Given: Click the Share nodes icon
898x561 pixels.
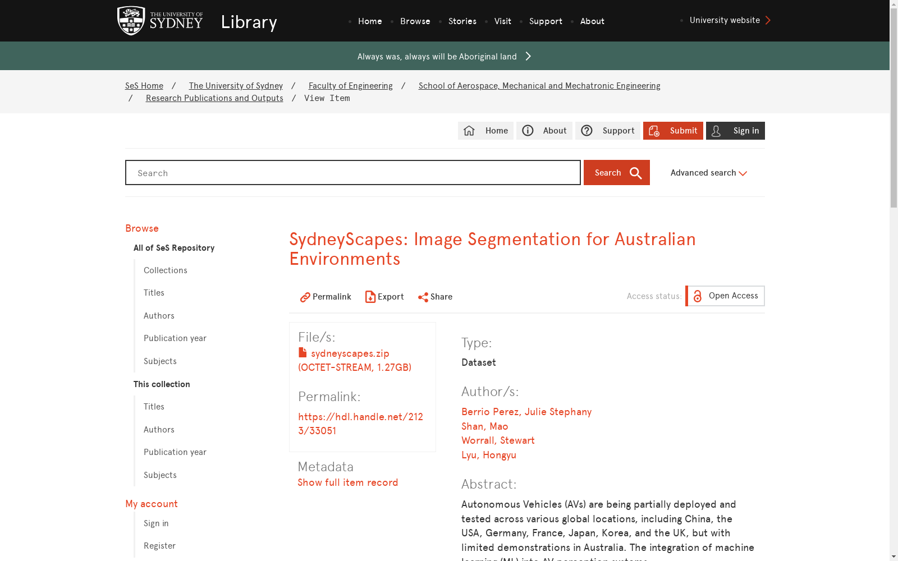Looking at the screenshot, I should [x=423, y=297].
